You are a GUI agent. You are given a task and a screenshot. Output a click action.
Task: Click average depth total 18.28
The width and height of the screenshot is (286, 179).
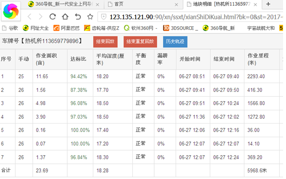tap(102, 170)
